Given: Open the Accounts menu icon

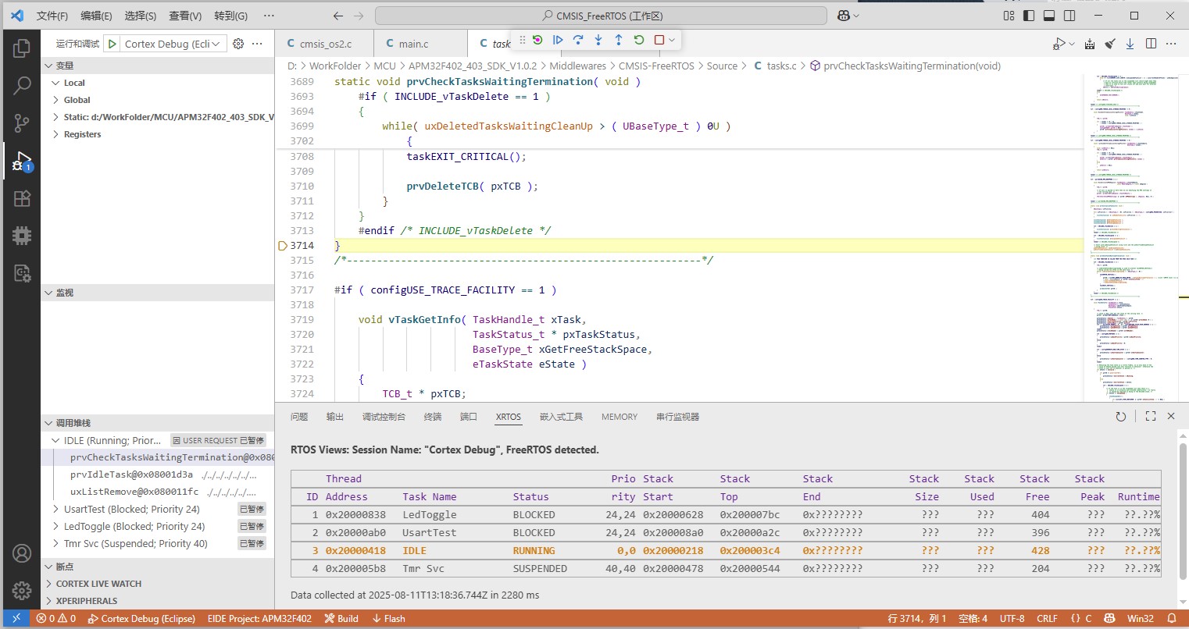Looking at the screenshot, I should click(22, 553).
